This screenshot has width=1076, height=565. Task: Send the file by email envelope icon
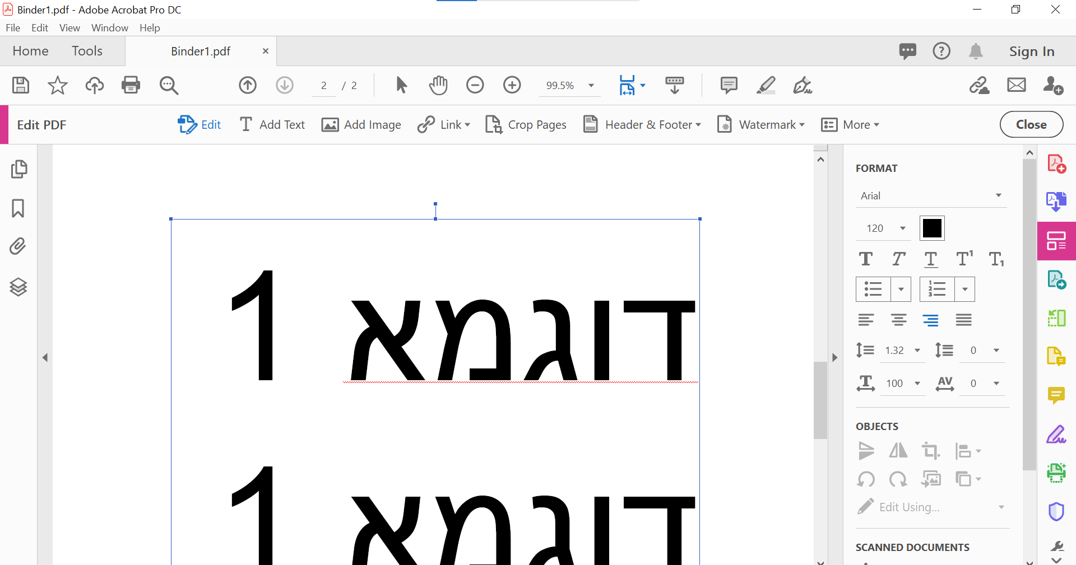click(1017, 85)
